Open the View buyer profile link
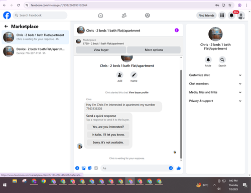251x193 pixels. [139, 92]
